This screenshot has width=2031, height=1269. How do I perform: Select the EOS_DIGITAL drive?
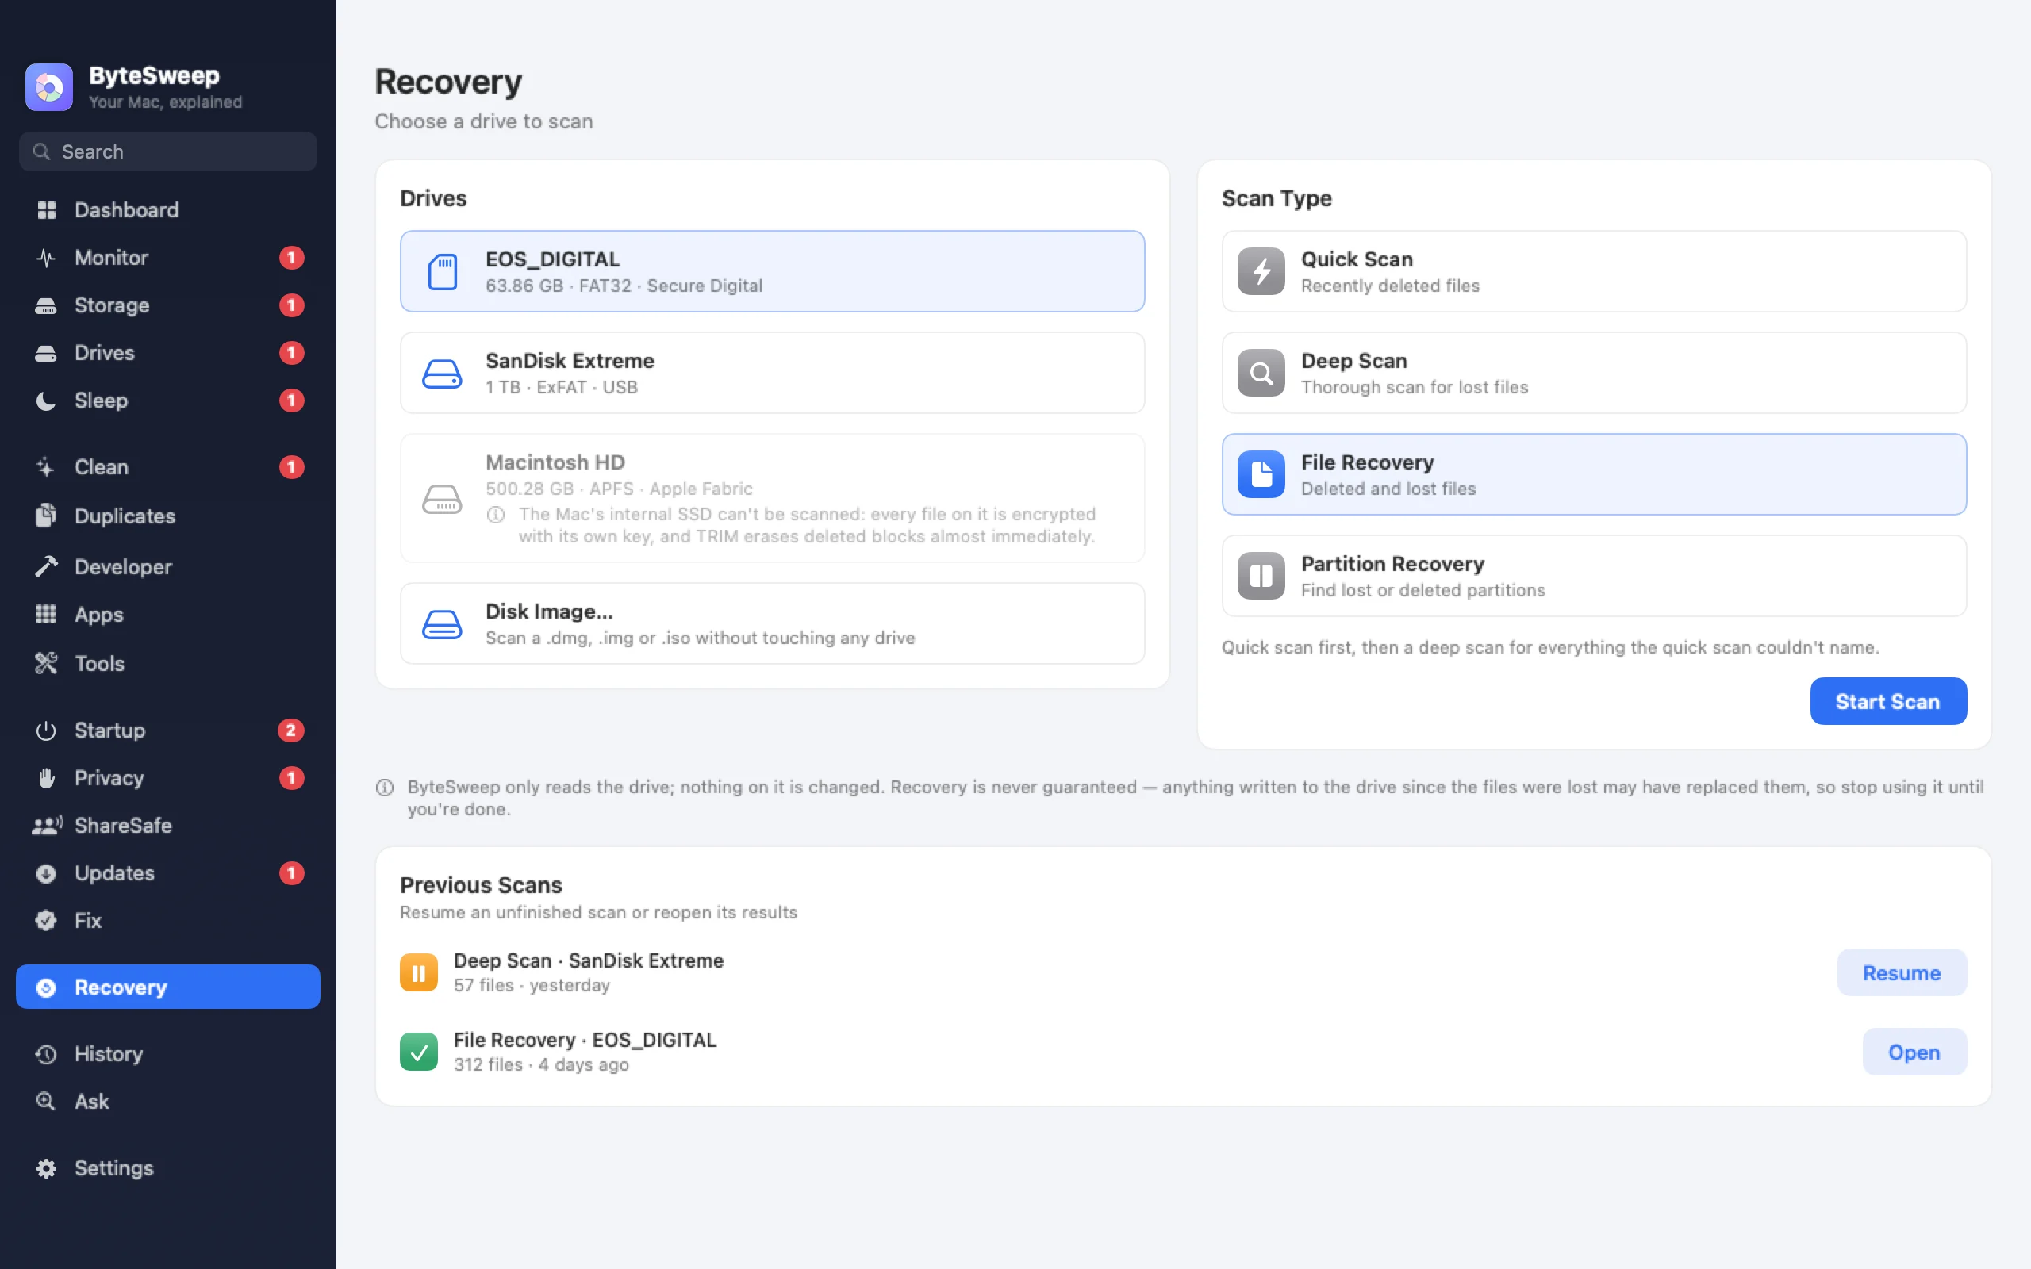pyautogui.click(x=772, y=271)
